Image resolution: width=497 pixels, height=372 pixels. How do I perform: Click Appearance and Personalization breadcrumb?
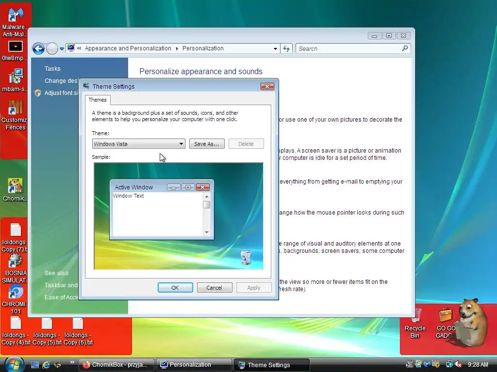(128, 48)
